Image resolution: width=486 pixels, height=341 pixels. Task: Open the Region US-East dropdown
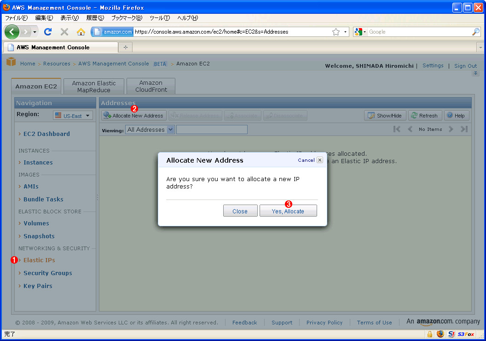tap(73, 116)
